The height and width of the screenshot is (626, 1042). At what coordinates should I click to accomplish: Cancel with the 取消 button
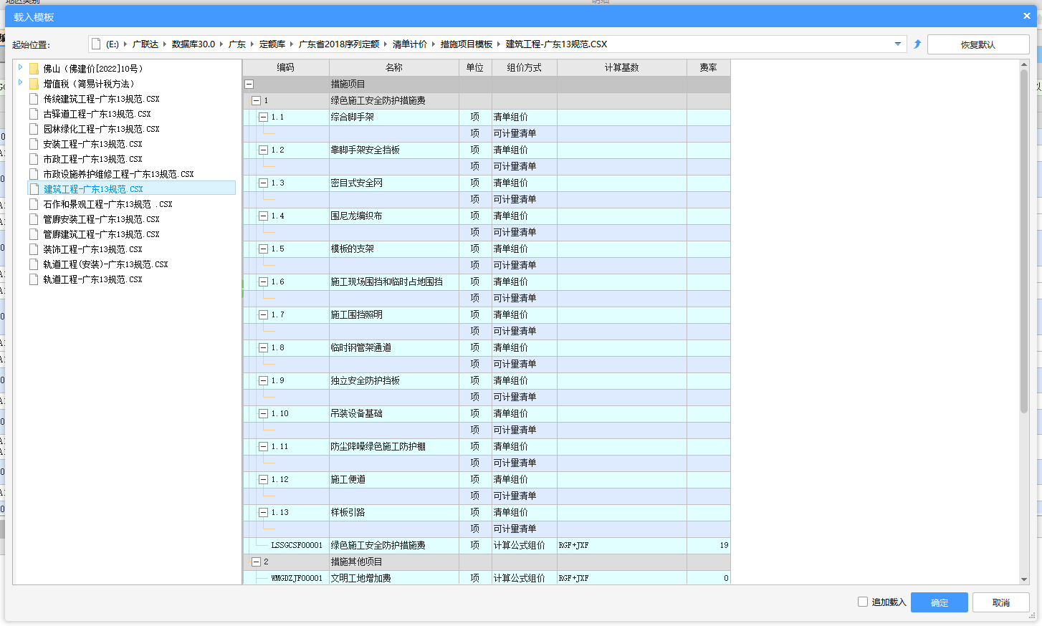(1001, 602)
